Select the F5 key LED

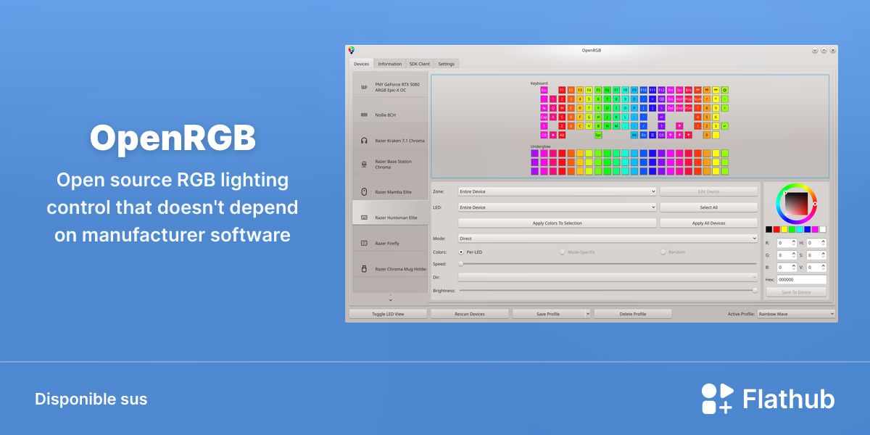point(598,90)
